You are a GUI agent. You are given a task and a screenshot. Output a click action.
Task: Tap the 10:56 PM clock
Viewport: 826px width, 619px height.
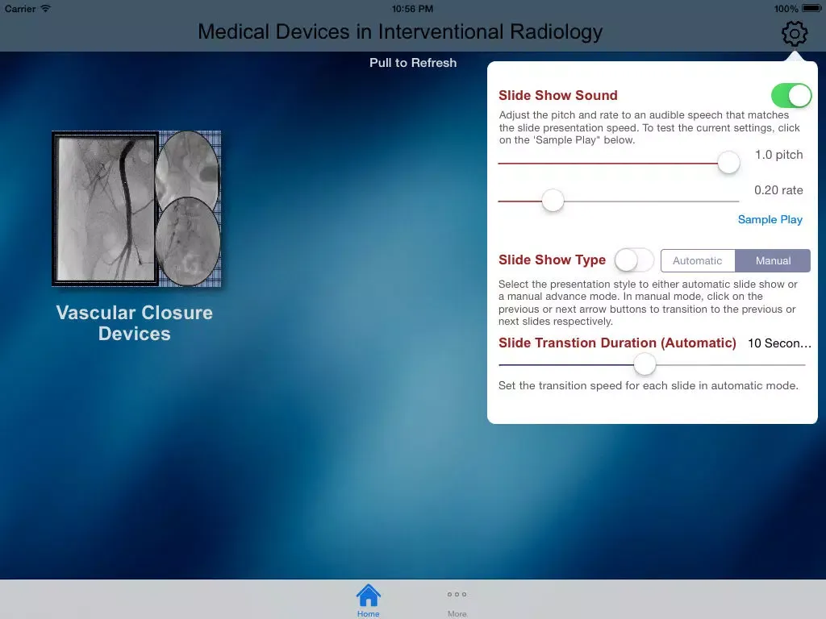[412, 9]
